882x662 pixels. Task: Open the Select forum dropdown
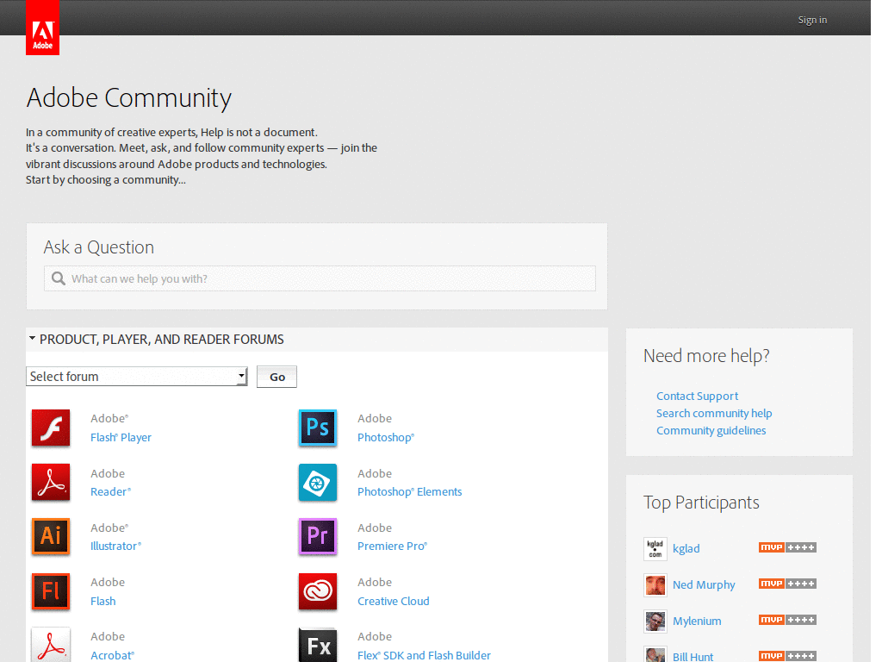pos(136,376)
